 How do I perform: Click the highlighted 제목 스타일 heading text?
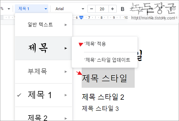tap(104, 78)
